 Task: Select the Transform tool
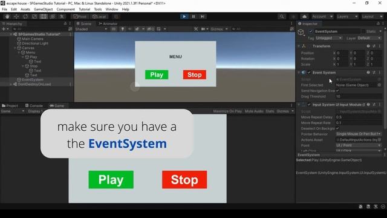click(x=53, y=16)
